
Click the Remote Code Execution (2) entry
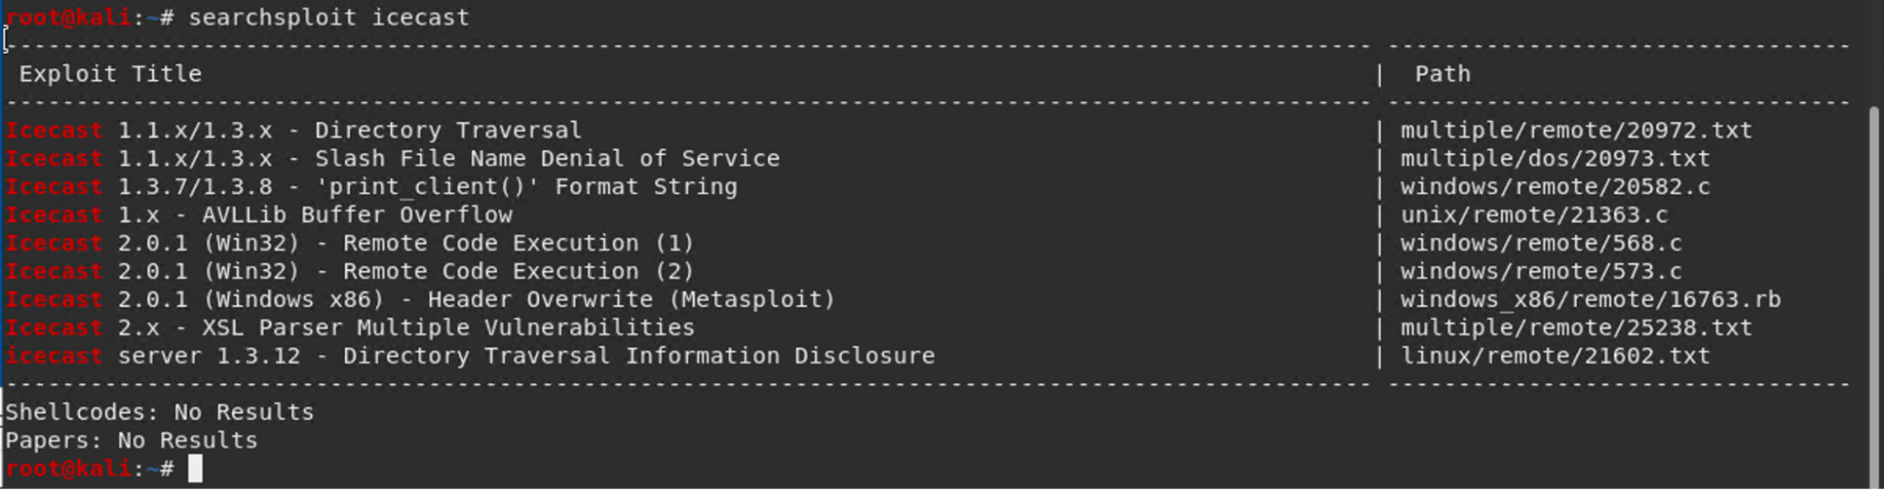pos(350,271)
